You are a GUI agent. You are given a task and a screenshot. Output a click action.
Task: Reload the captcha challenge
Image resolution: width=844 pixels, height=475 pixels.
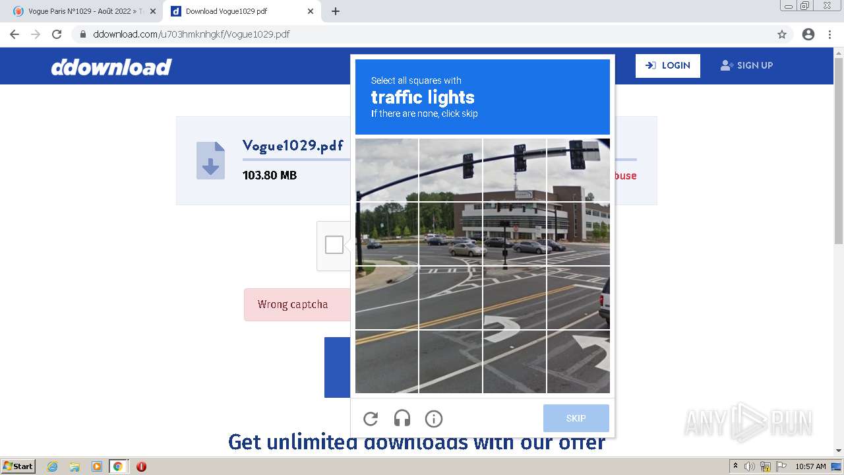371,418
